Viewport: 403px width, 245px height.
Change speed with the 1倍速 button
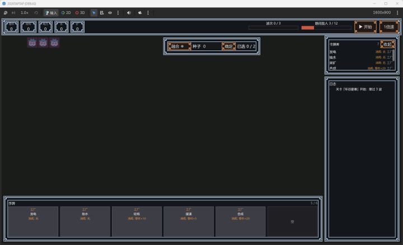pos(389,27)
